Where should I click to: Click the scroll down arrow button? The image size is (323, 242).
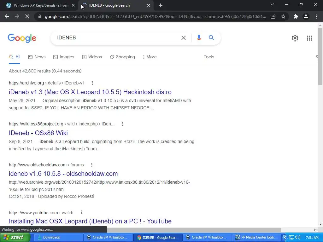320,224
